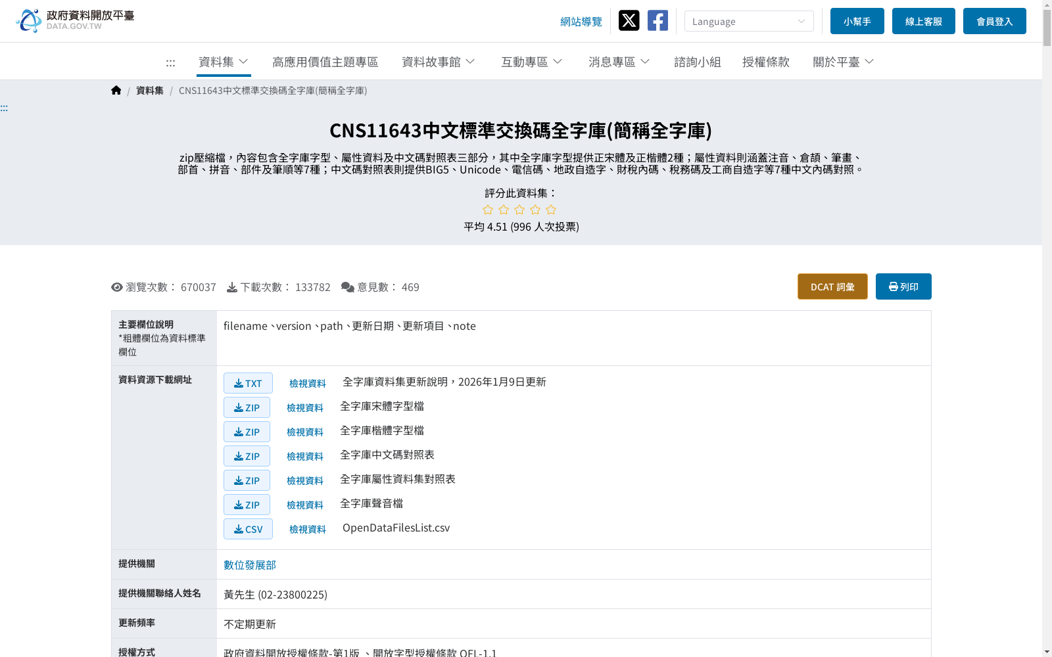Image resolution: width=1052 pixels, height=657 pixels.
Task: Click the 不定期更新 update frequency text
Action: [x=250, y=624]
